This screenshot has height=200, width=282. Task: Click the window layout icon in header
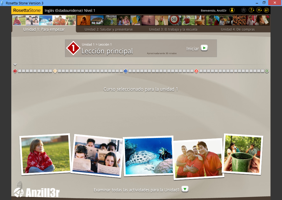[266, 10]
